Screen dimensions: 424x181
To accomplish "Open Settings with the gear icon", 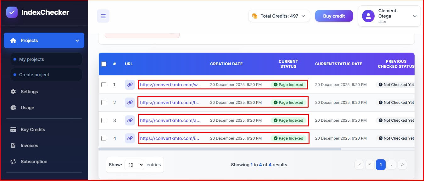I will tap(13, 92).
